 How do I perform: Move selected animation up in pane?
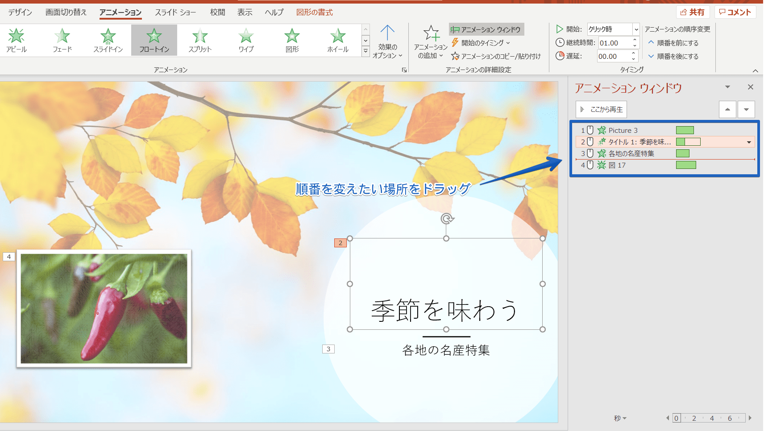coord(727,109)
